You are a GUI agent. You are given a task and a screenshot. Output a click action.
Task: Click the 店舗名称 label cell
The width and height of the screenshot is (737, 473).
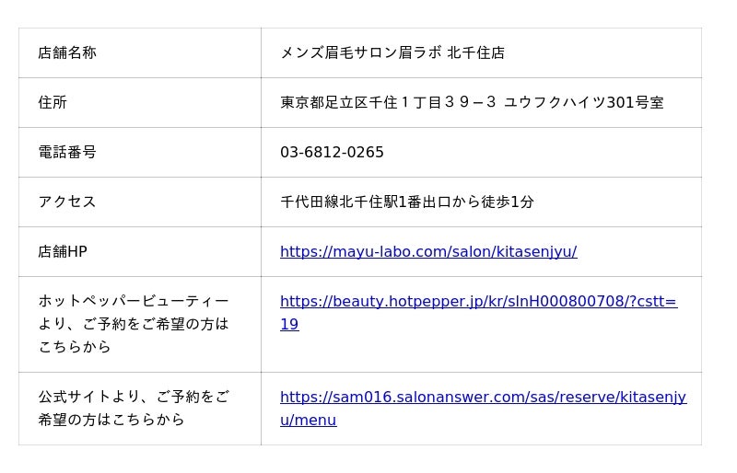click(x=67, y=52)
